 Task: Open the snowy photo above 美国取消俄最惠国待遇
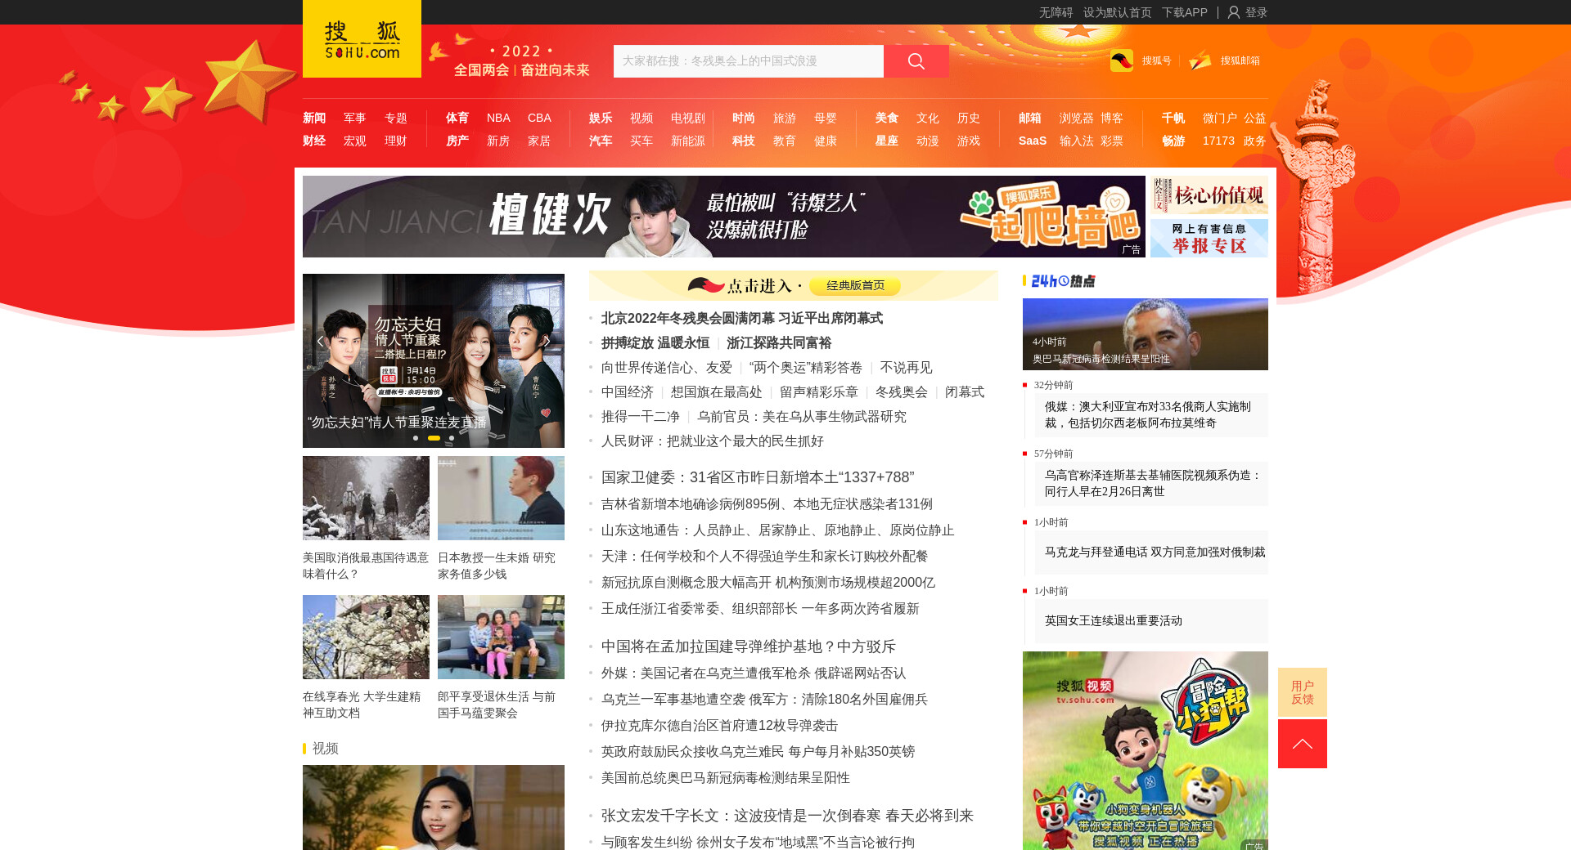click(x=366, y=498)
